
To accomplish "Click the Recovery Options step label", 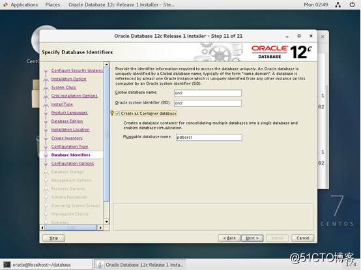I will click(x=68, y=188).
